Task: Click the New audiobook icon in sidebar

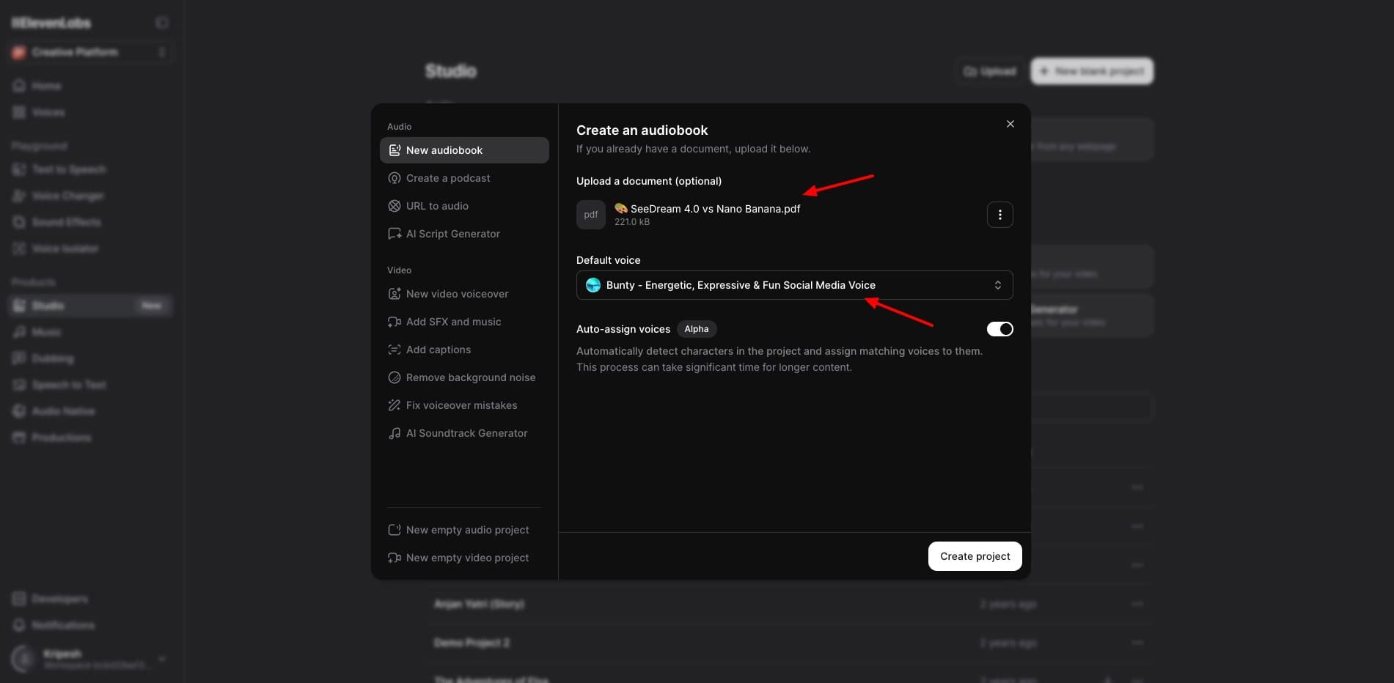Action: [x=394, y=150]
